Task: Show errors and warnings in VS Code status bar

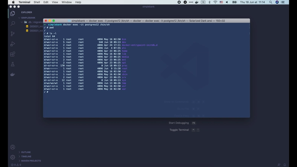Action: coord(16,165)
